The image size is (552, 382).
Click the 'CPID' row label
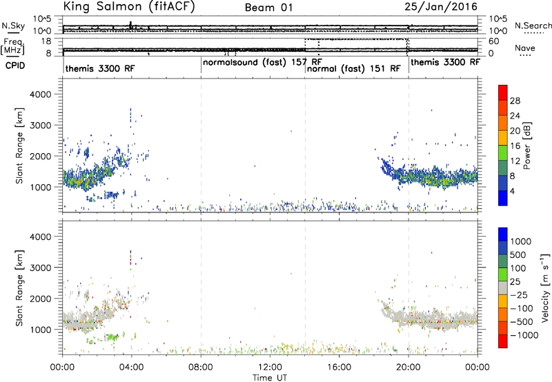[x=15, y=66]
